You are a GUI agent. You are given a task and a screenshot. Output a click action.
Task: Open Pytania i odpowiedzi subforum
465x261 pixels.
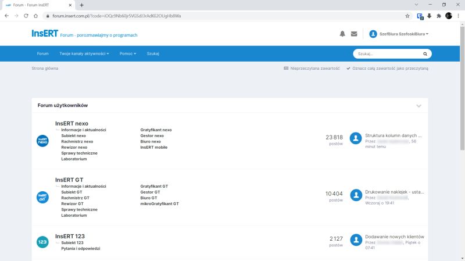click(81, 249)
